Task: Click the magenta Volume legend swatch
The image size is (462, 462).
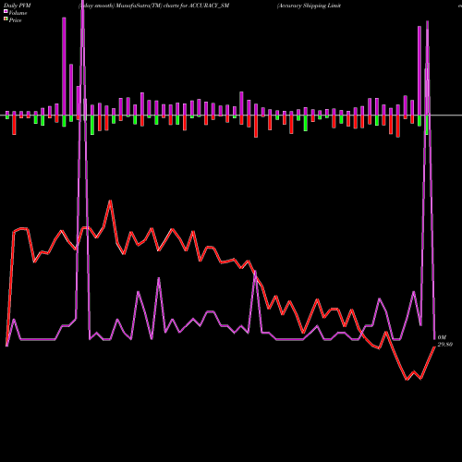Action: (x=6, y=12)
